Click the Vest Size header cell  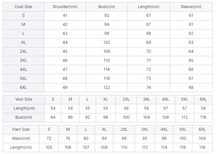tap(24, 99)
